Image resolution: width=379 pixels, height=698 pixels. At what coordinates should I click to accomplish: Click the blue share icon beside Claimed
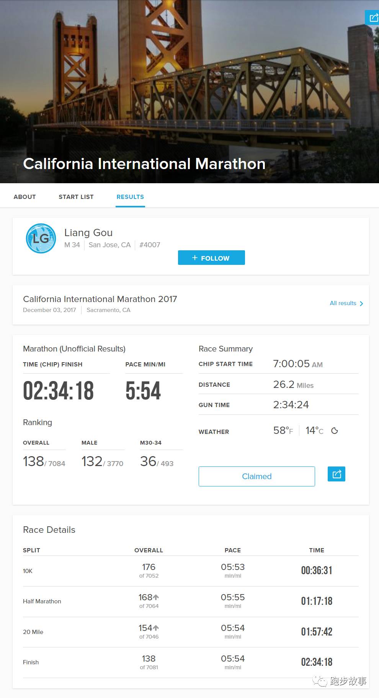[x=337, y=474]
